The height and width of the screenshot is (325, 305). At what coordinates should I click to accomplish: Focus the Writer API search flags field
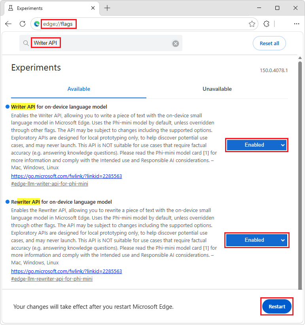tap(101, 43)
